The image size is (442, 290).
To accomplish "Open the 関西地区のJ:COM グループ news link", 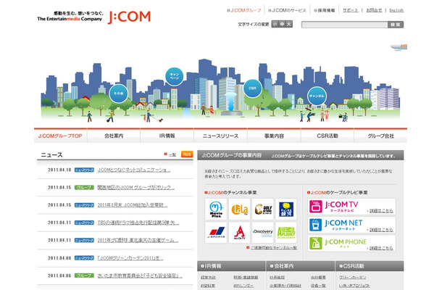I will pos(136,187).
